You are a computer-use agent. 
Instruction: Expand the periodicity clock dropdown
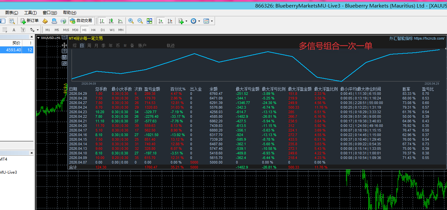coord(199,21)
